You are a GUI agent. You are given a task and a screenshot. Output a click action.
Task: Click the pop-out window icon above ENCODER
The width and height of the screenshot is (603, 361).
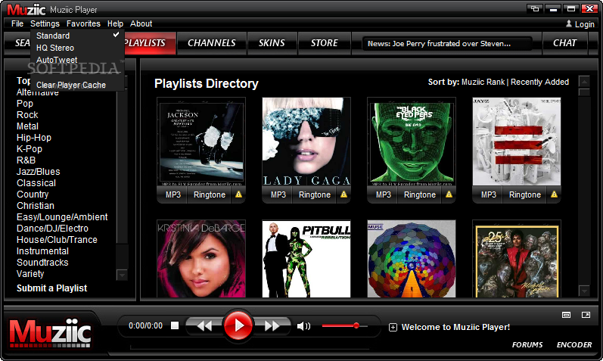click(x=586, y=315)
